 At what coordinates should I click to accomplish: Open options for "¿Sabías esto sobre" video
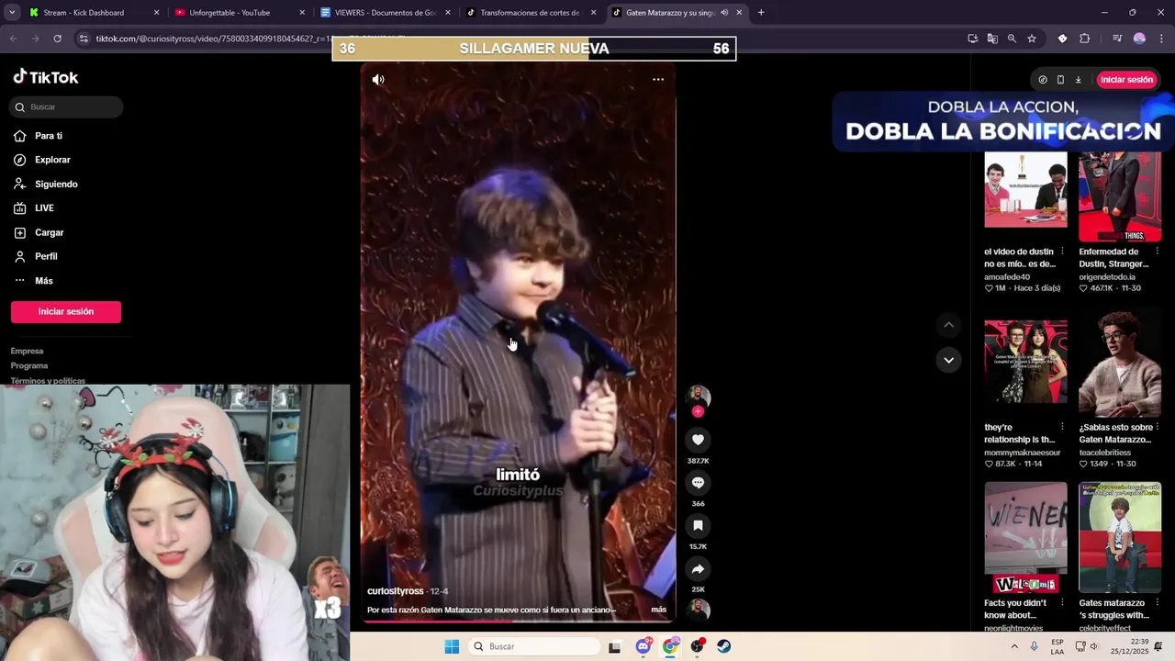(x=1157, y=427)
